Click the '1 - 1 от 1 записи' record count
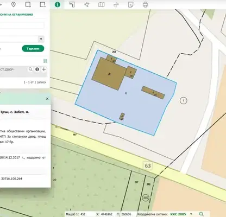This screenshot has height=217, width=226. click(35, 82)
